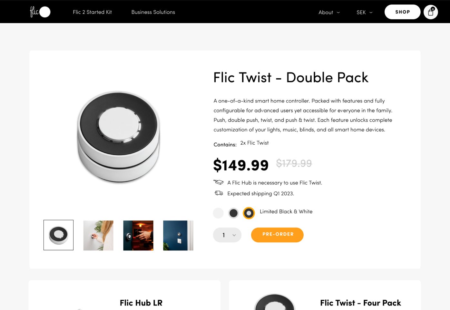Image resolution: width=450 pixels, height=310 pixels.
Task: Show thumbnail of Twist on blue wall
Action: (178, 235)
